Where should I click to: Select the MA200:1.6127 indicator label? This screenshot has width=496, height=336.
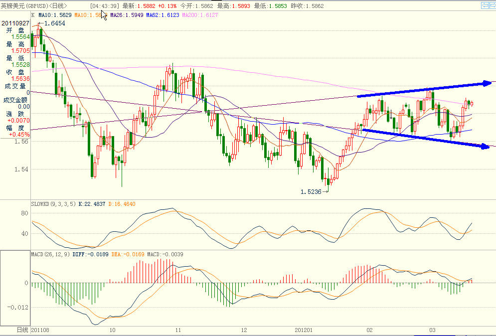(200, 15)
